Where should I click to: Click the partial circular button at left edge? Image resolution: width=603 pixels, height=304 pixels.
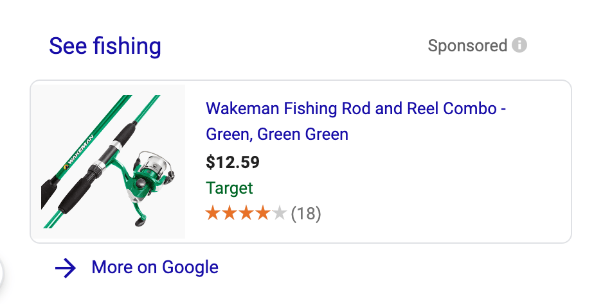coord(3,274)
